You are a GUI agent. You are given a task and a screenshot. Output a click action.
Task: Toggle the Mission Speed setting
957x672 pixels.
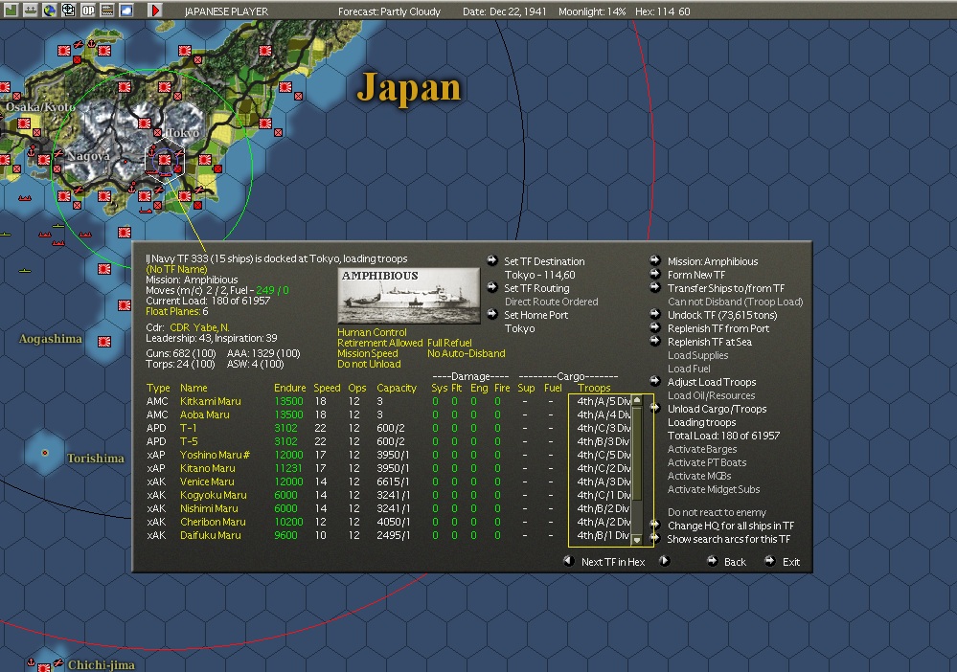(x=368, y=353)
